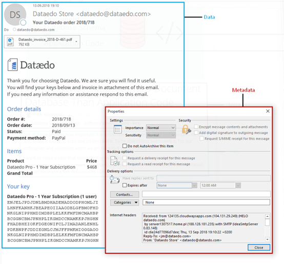Image resolution: width=284 pixels, height=264 pixels.
Task: Click presence circle beside dataedo@dataedo.com recipient
Action: pyautogui.click(x=14, y=30)
